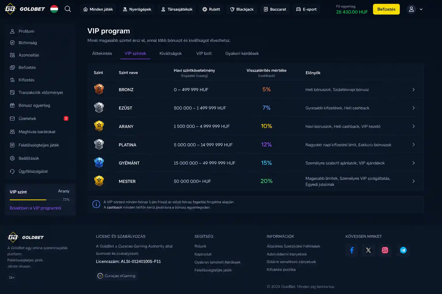Click the Felelősségteljes játék sidebar icon
Image resolution: width=442 pixels, height=294 pixels.
point(12,145)
